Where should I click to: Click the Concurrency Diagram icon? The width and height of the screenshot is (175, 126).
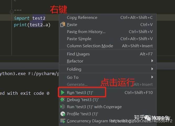coord(63,121)
